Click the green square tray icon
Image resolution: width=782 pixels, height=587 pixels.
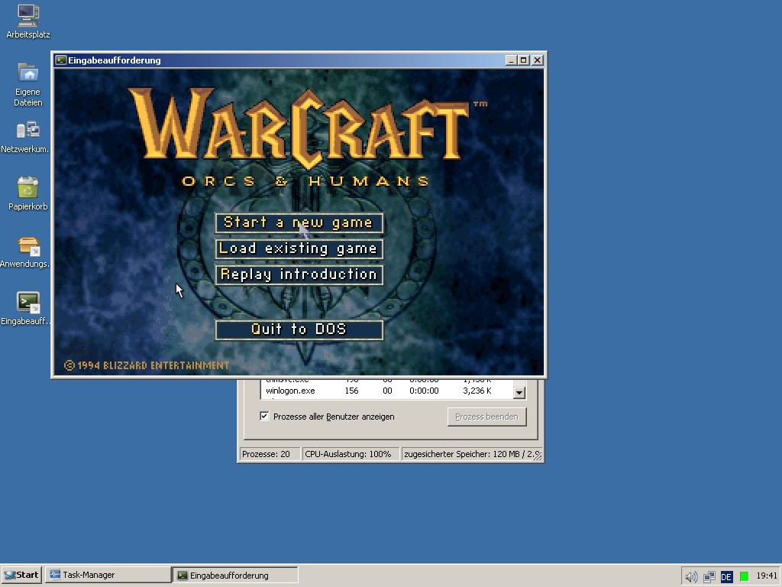pyautogui.click(x=744, y=577)
